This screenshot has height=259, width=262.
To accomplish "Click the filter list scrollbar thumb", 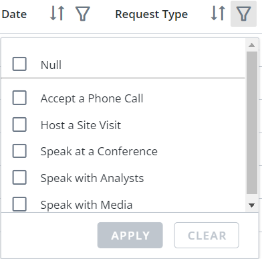I will point(252,123).
